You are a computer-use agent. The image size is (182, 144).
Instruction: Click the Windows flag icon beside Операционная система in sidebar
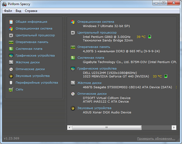[11, 29]
